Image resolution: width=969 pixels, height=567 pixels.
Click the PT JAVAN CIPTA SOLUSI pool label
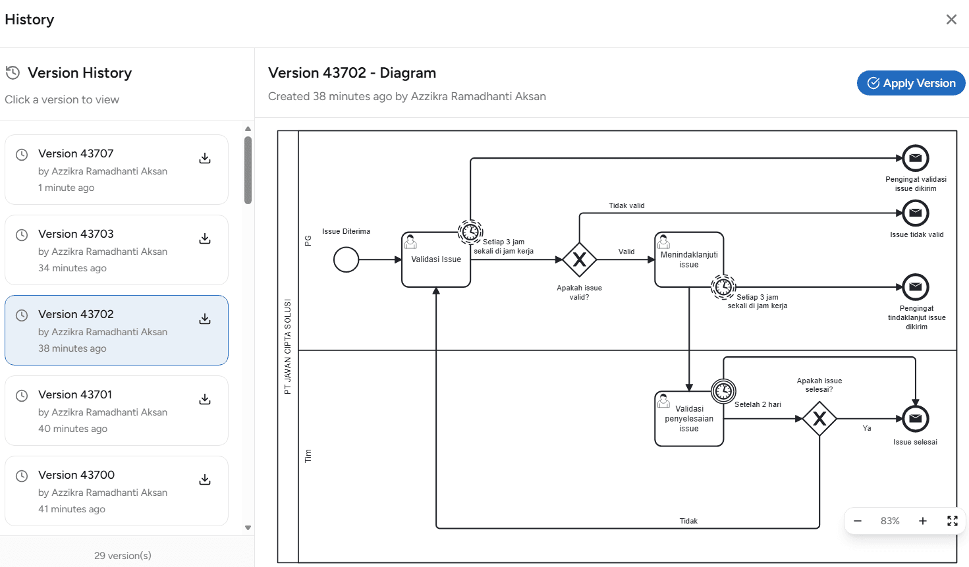287,346
